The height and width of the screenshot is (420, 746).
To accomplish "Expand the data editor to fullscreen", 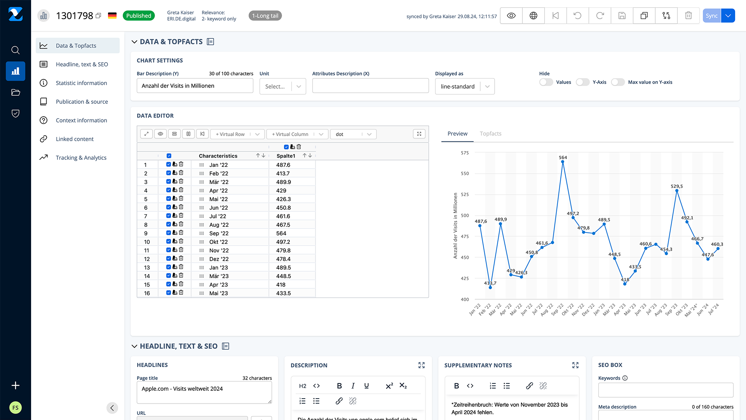I will [419, 133].
